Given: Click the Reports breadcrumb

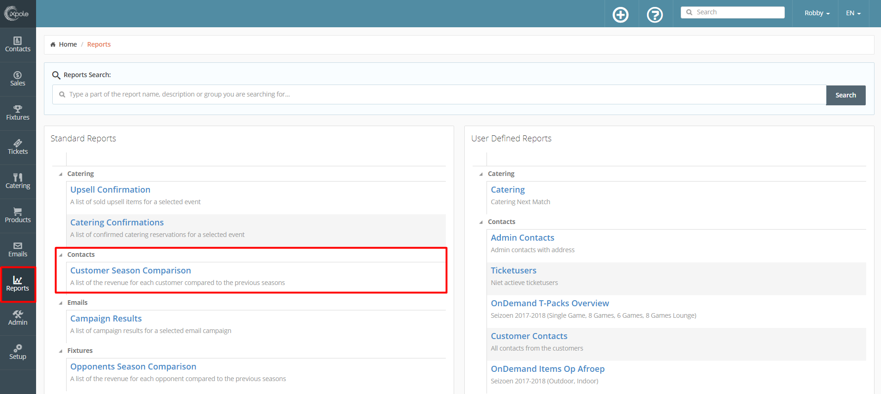Looking at the screenshot, I should coord(99,44).
